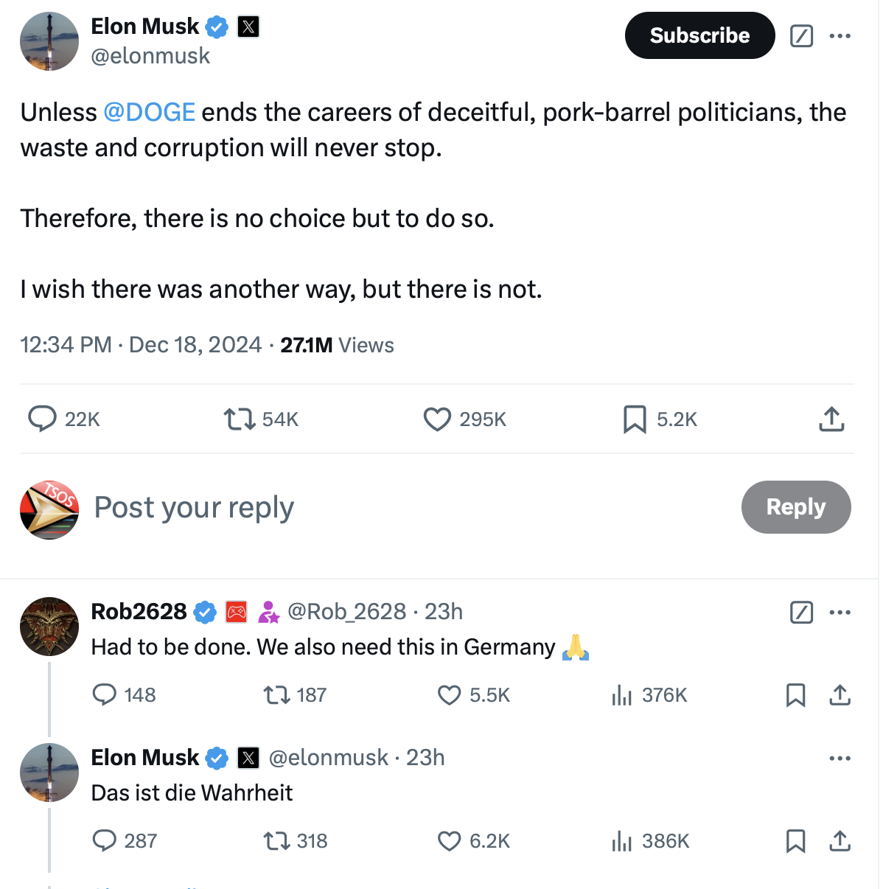The height and width of the screenshot is (889, 883).
Task: Share Elon Musk's "Das ist die Wahrheit" reply
Action: point(840,841)
